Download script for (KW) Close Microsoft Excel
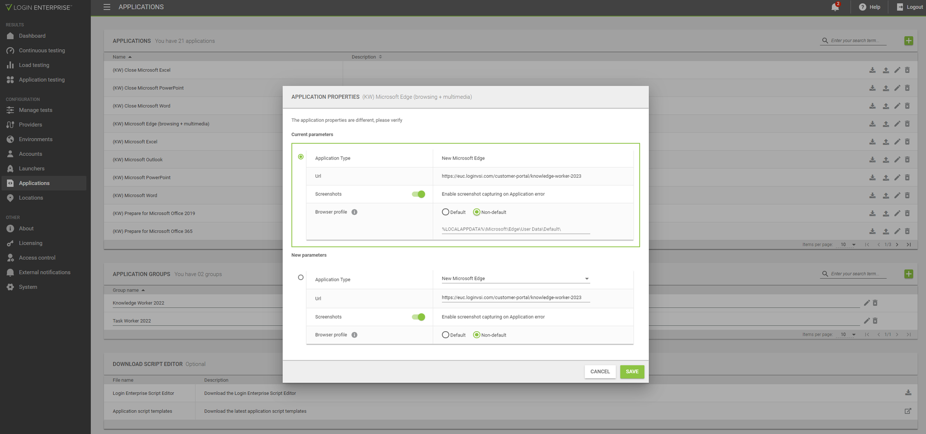This screenshot has width=926, height=434. 872,70
